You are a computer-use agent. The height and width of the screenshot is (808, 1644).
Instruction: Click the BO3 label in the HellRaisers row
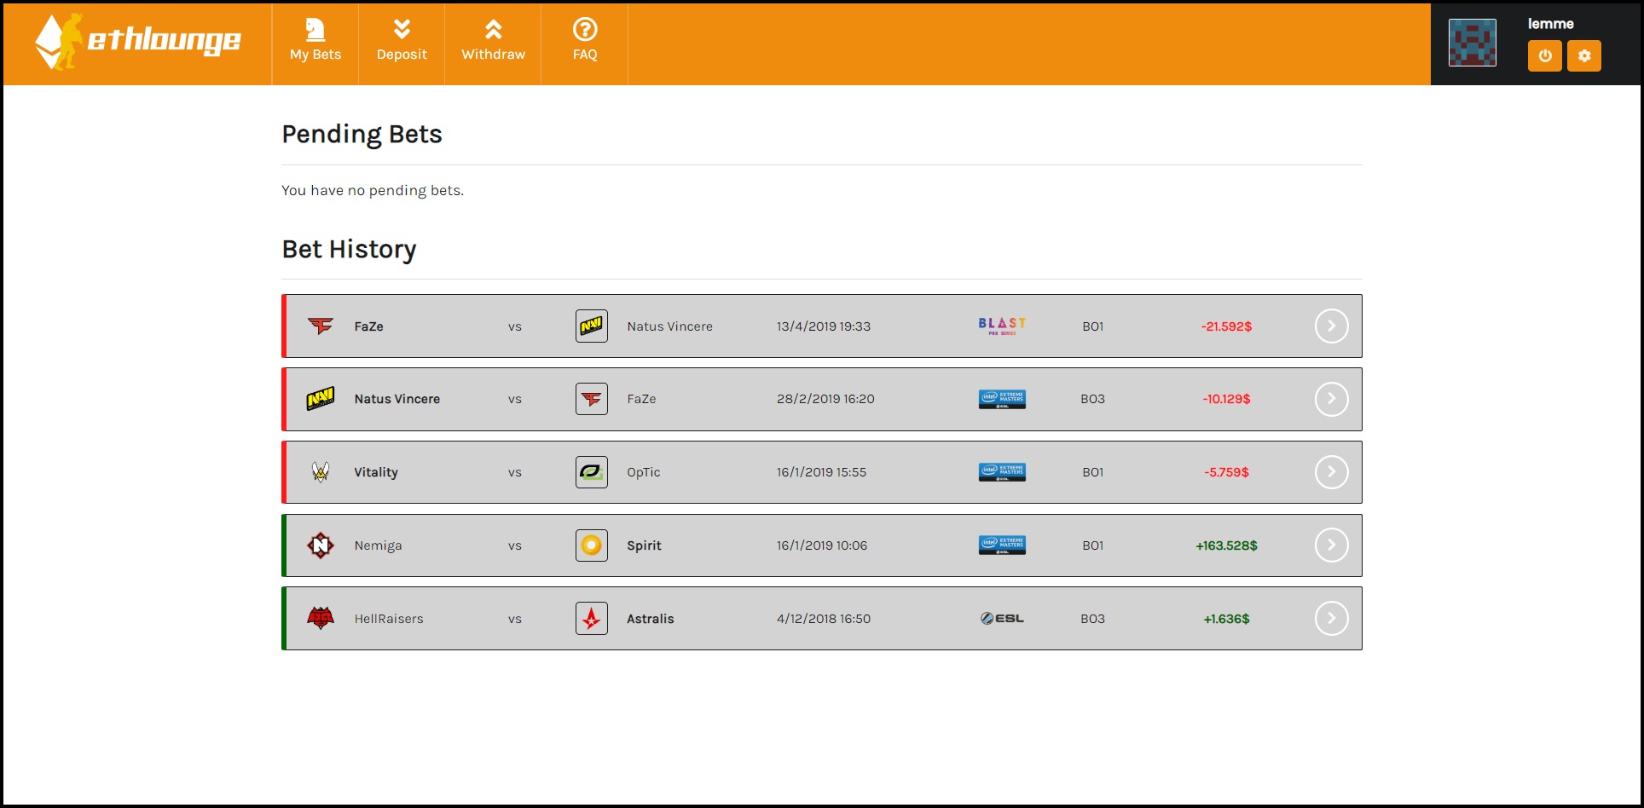(1092, 619)
